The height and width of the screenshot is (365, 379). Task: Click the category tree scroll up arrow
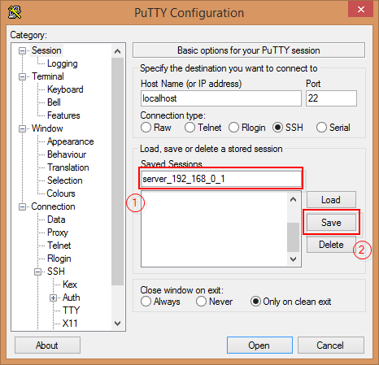click(x=117, y=51)
